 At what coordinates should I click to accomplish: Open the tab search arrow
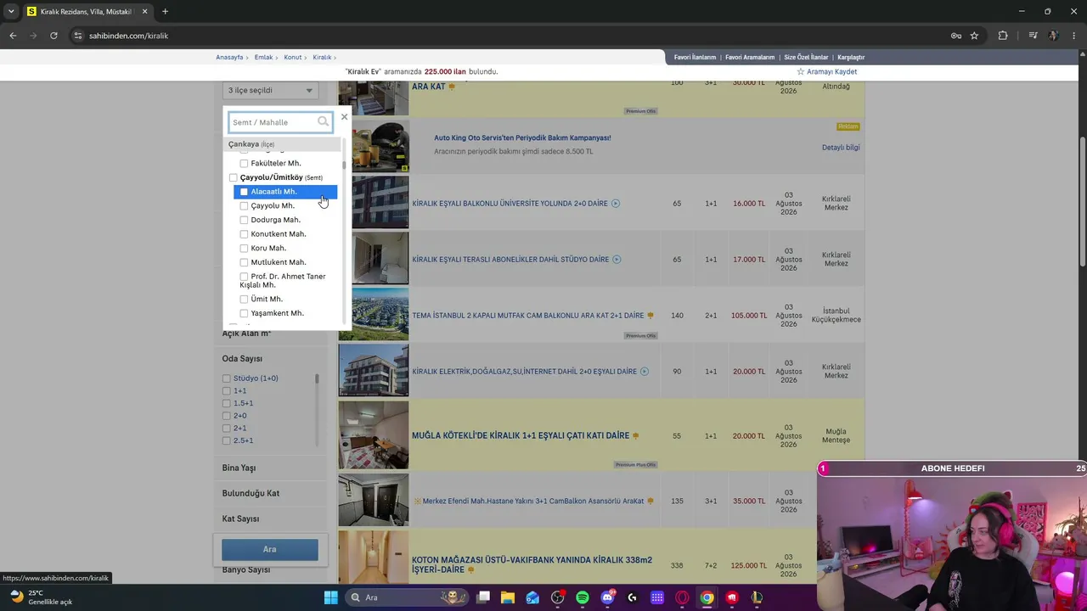(x=11, y=12)
